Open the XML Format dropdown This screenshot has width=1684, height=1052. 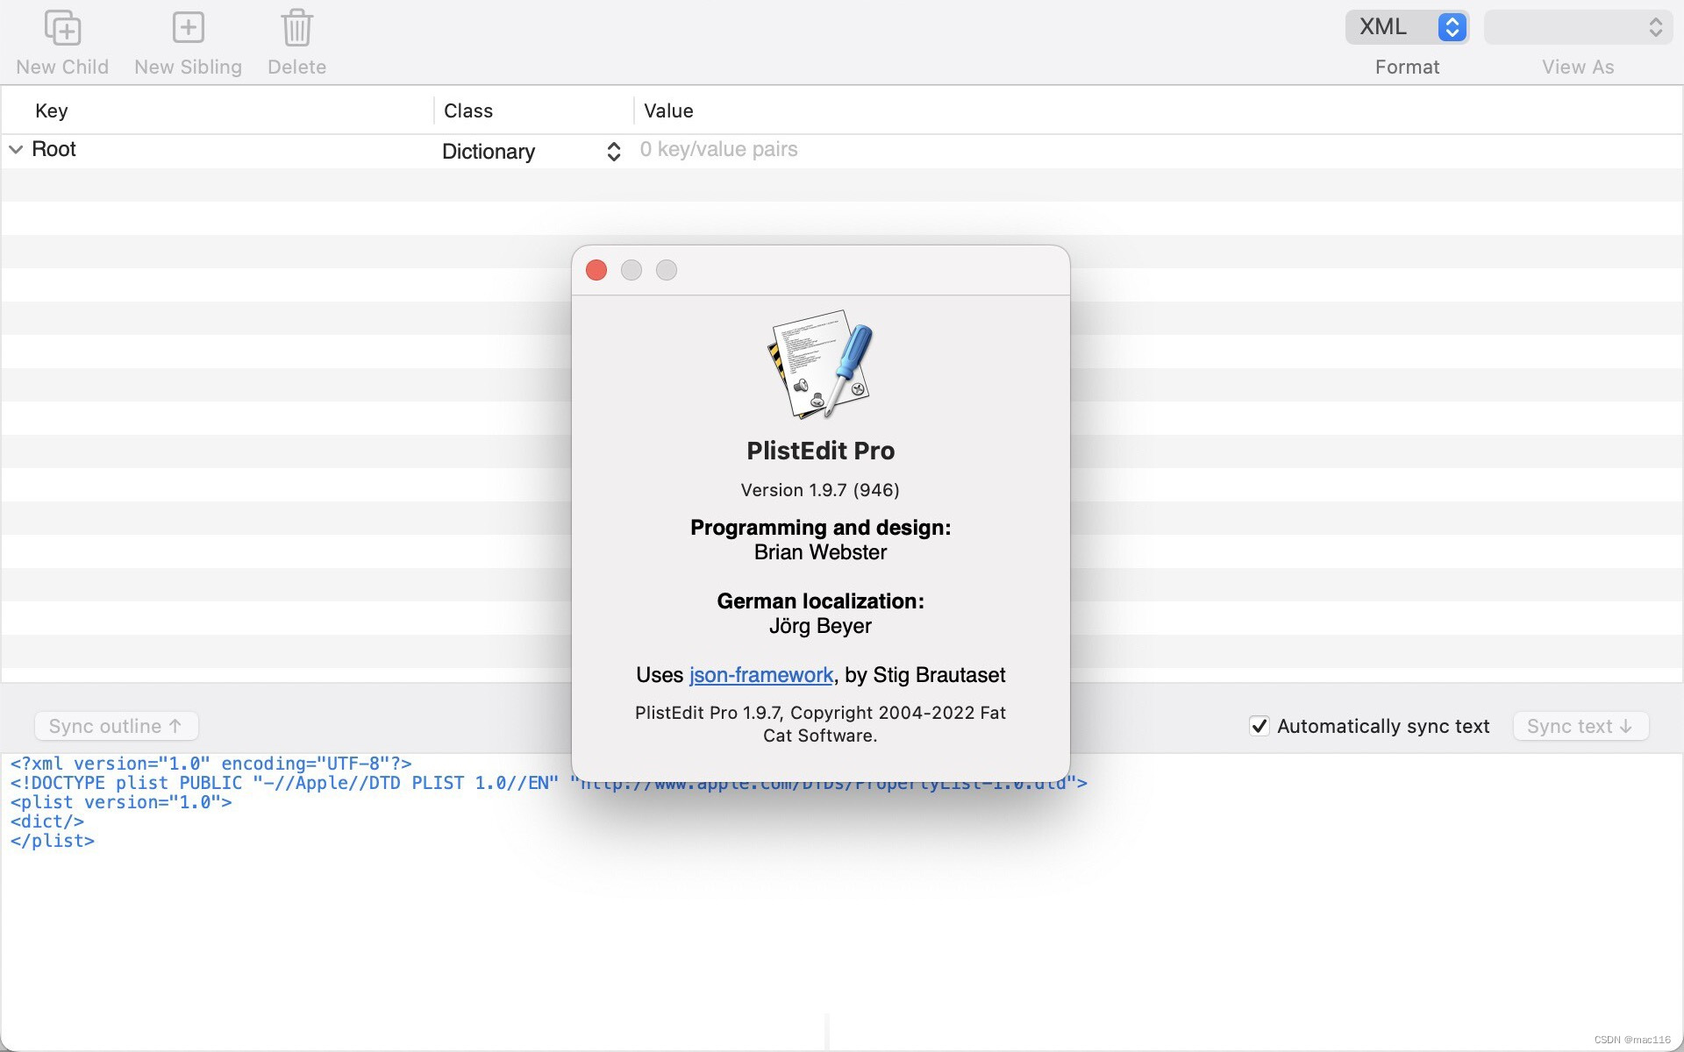(1407, 27)
